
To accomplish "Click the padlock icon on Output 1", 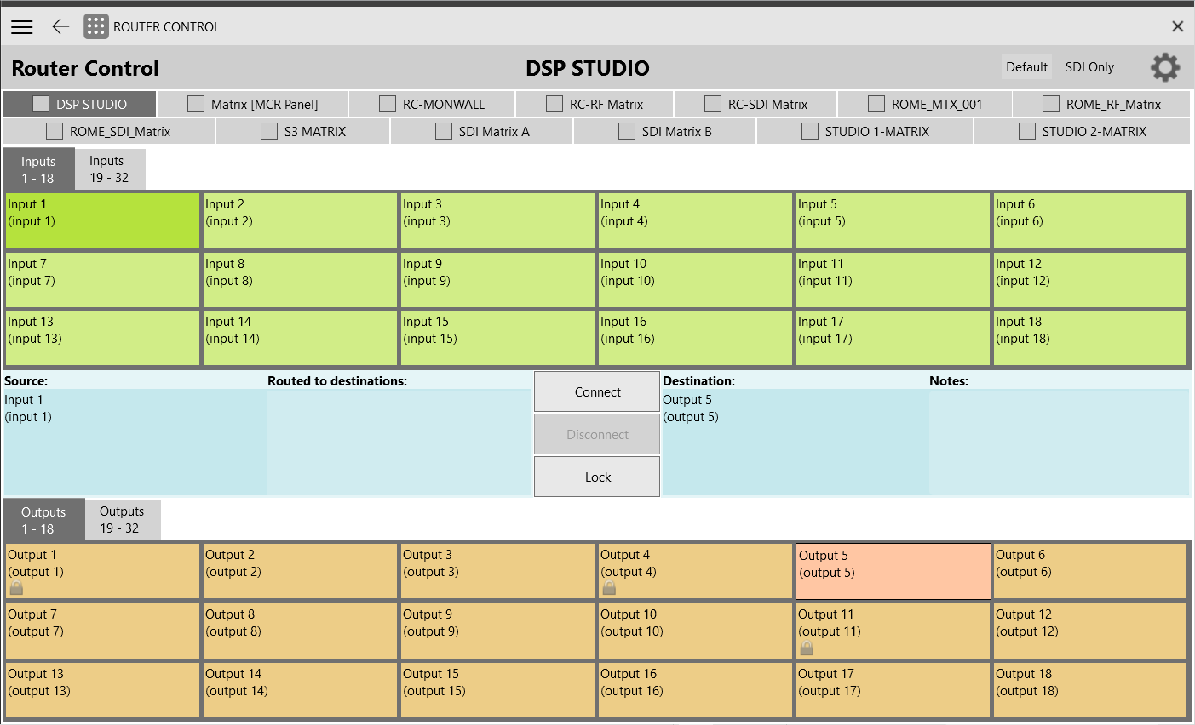I will (14, 587).
